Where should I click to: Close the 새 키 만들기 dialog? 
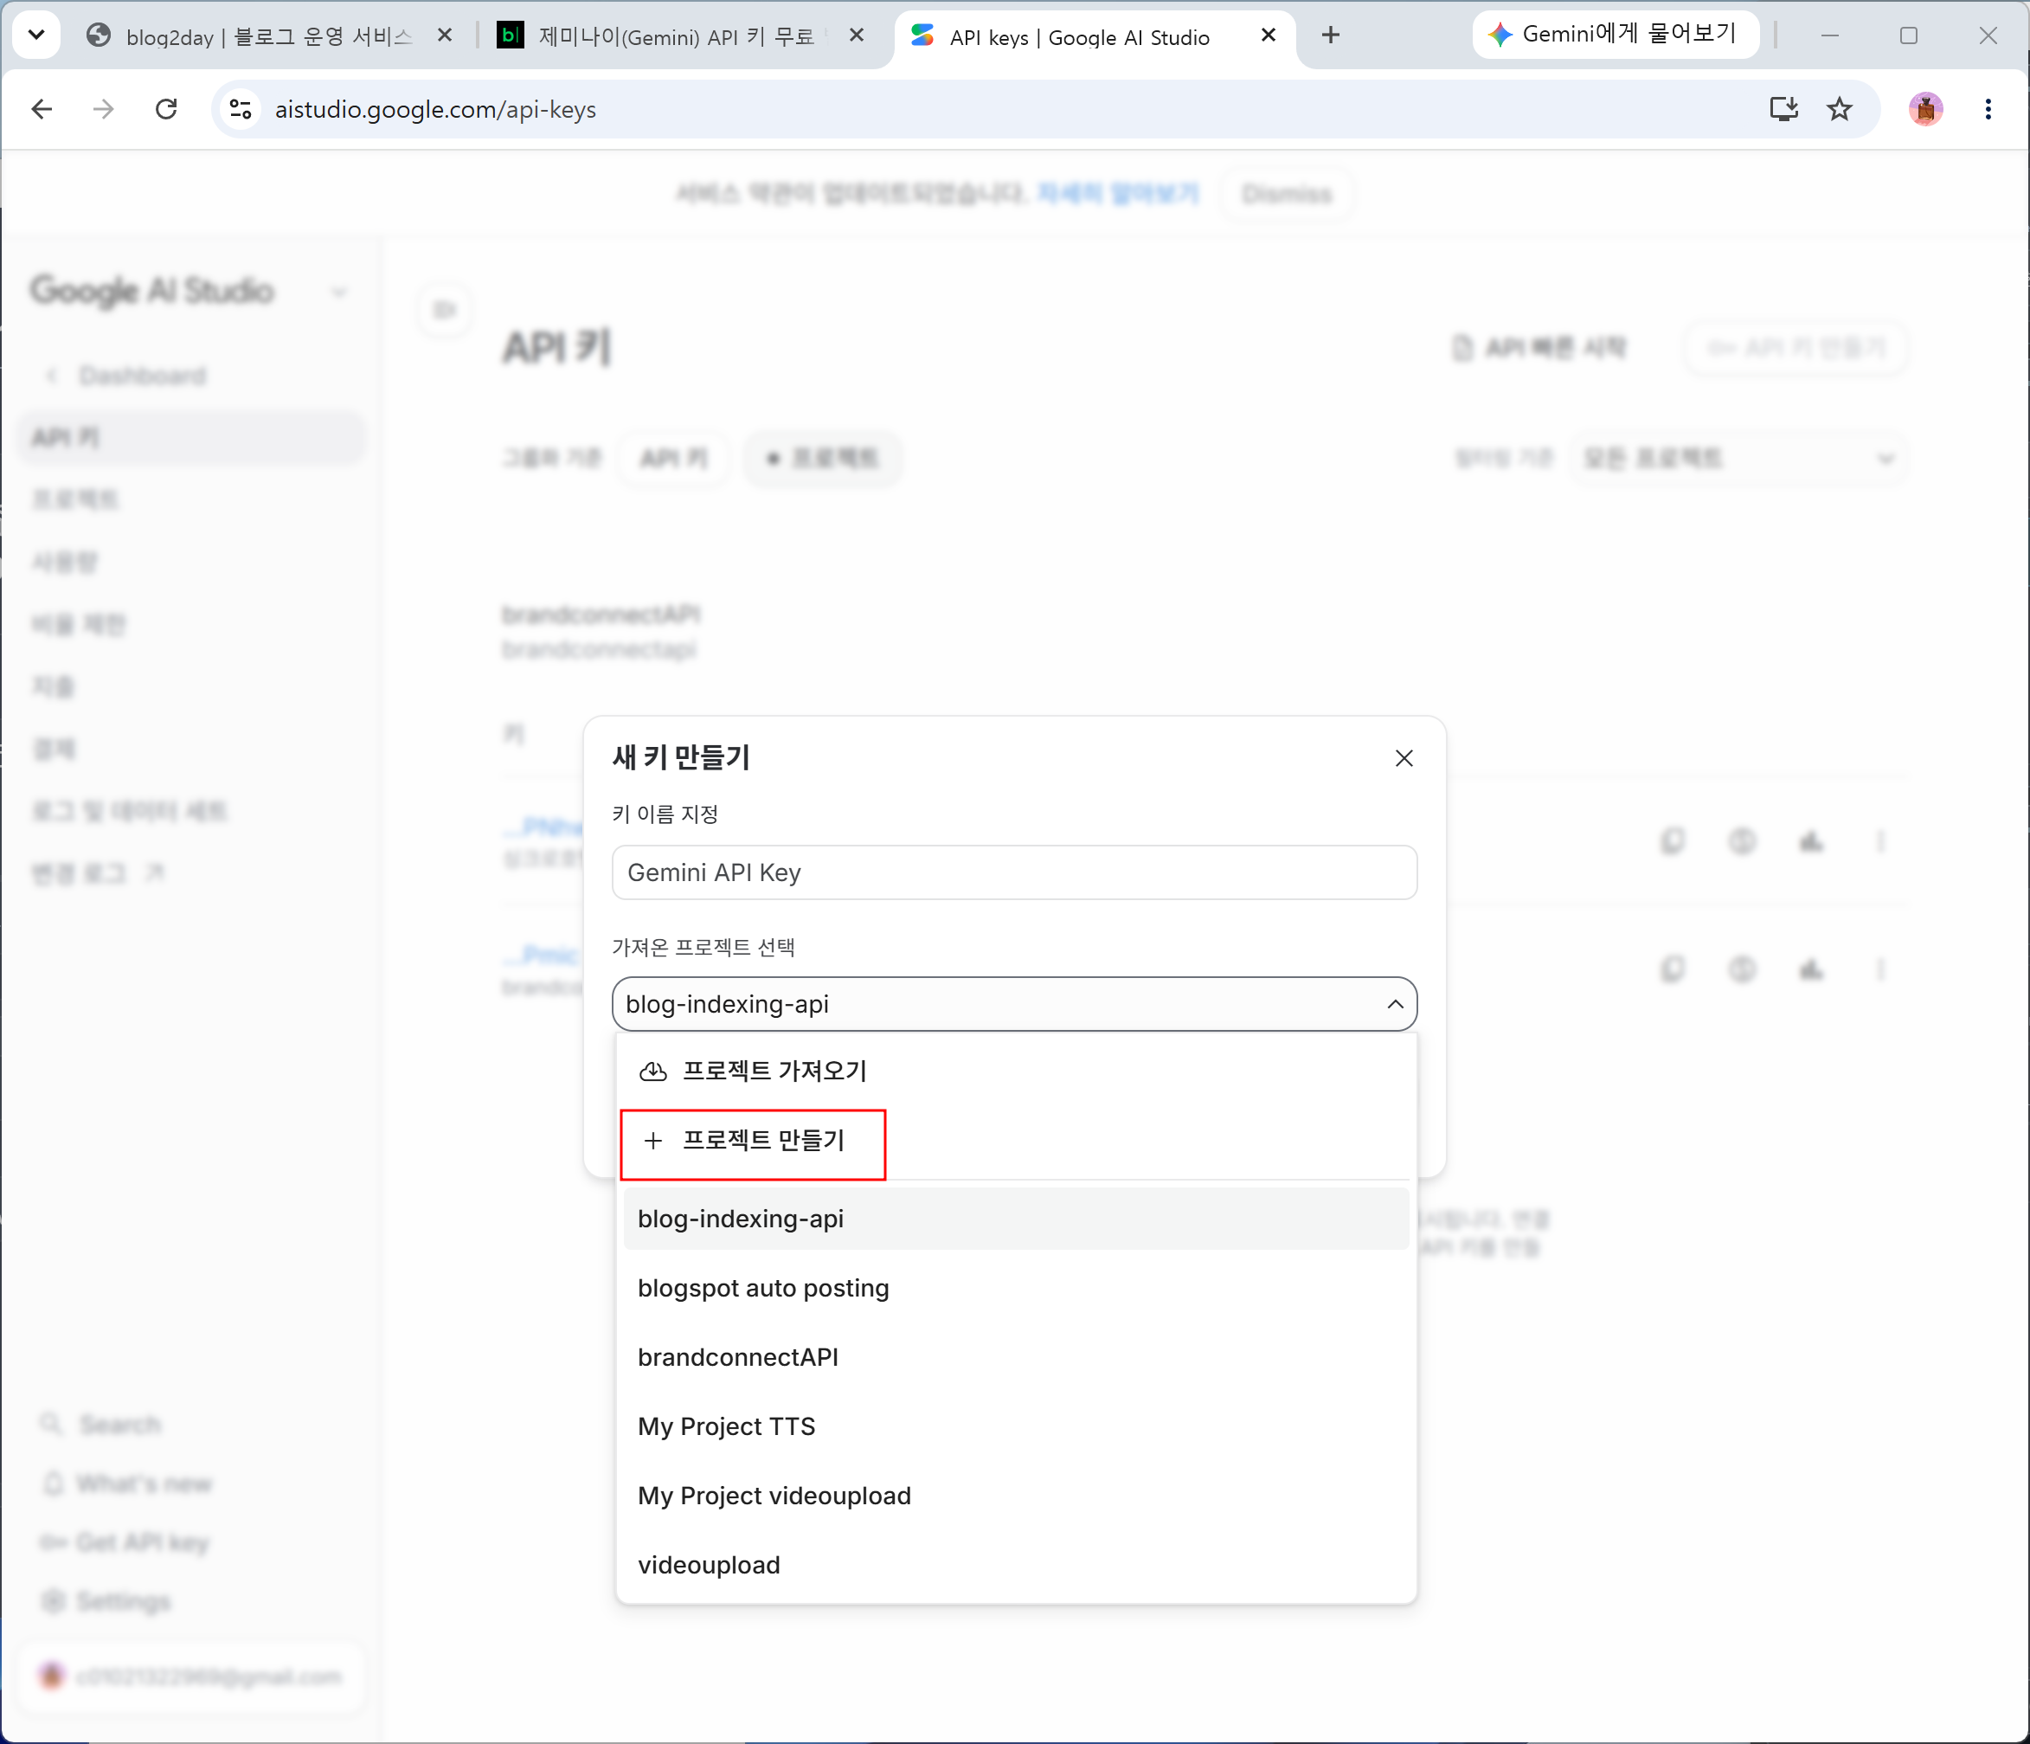(1403, 758)
